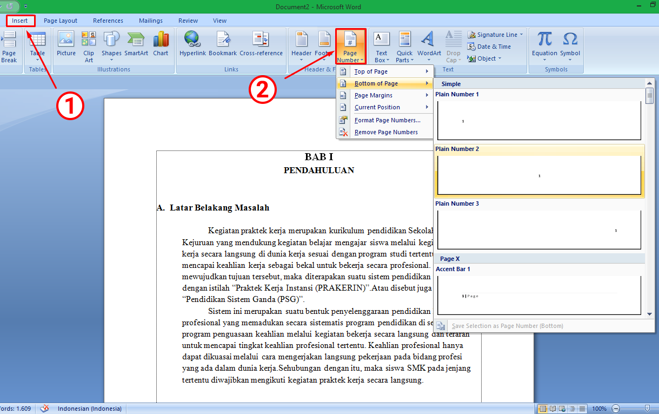
Task: Open the WordArt gallery
Action: 429,47
